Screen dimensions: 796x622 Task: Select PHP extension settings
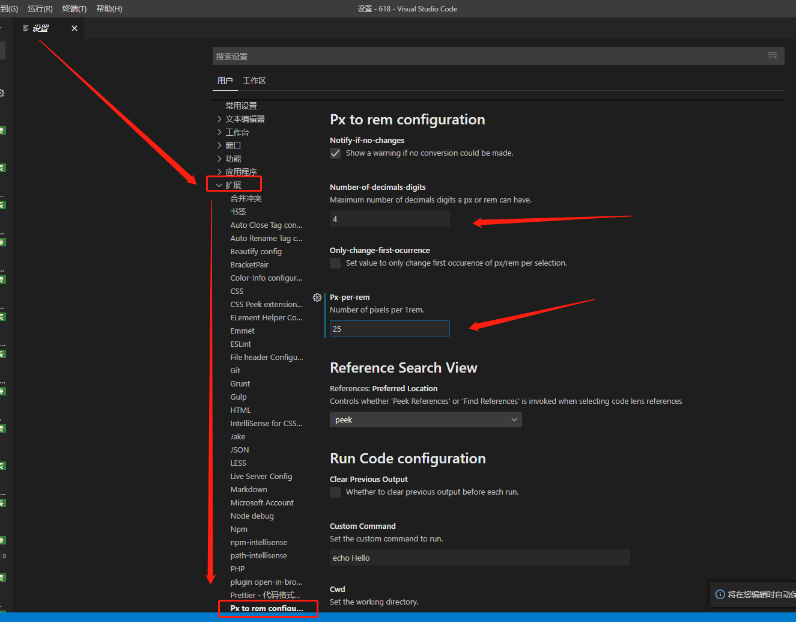click(x=237, y=569)
